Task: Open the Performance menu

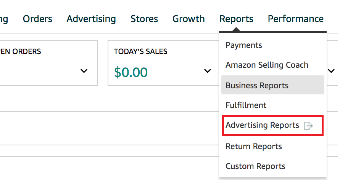Action: [295, 19]
